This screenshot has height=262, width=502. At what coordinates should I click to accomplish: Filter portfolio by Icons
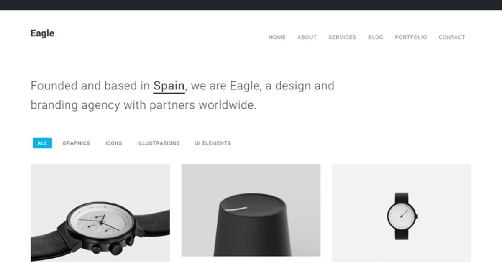pyautogui.click(x=114, y=143)
